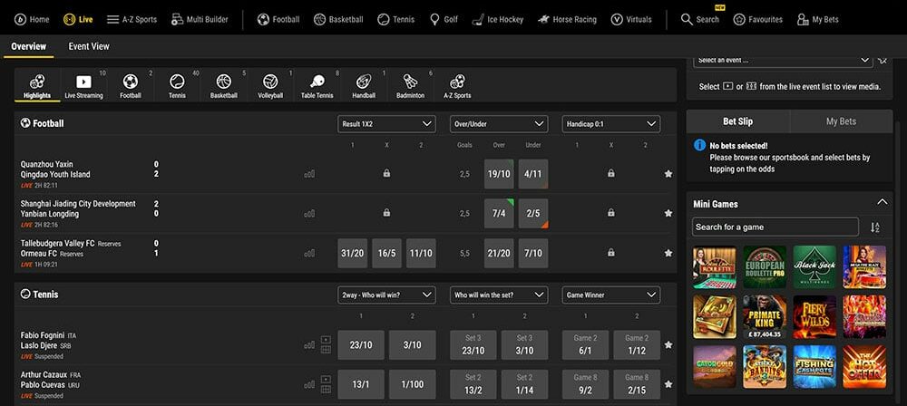Open Golf in top navigation

pyautogui.click(x=444, y=19)
